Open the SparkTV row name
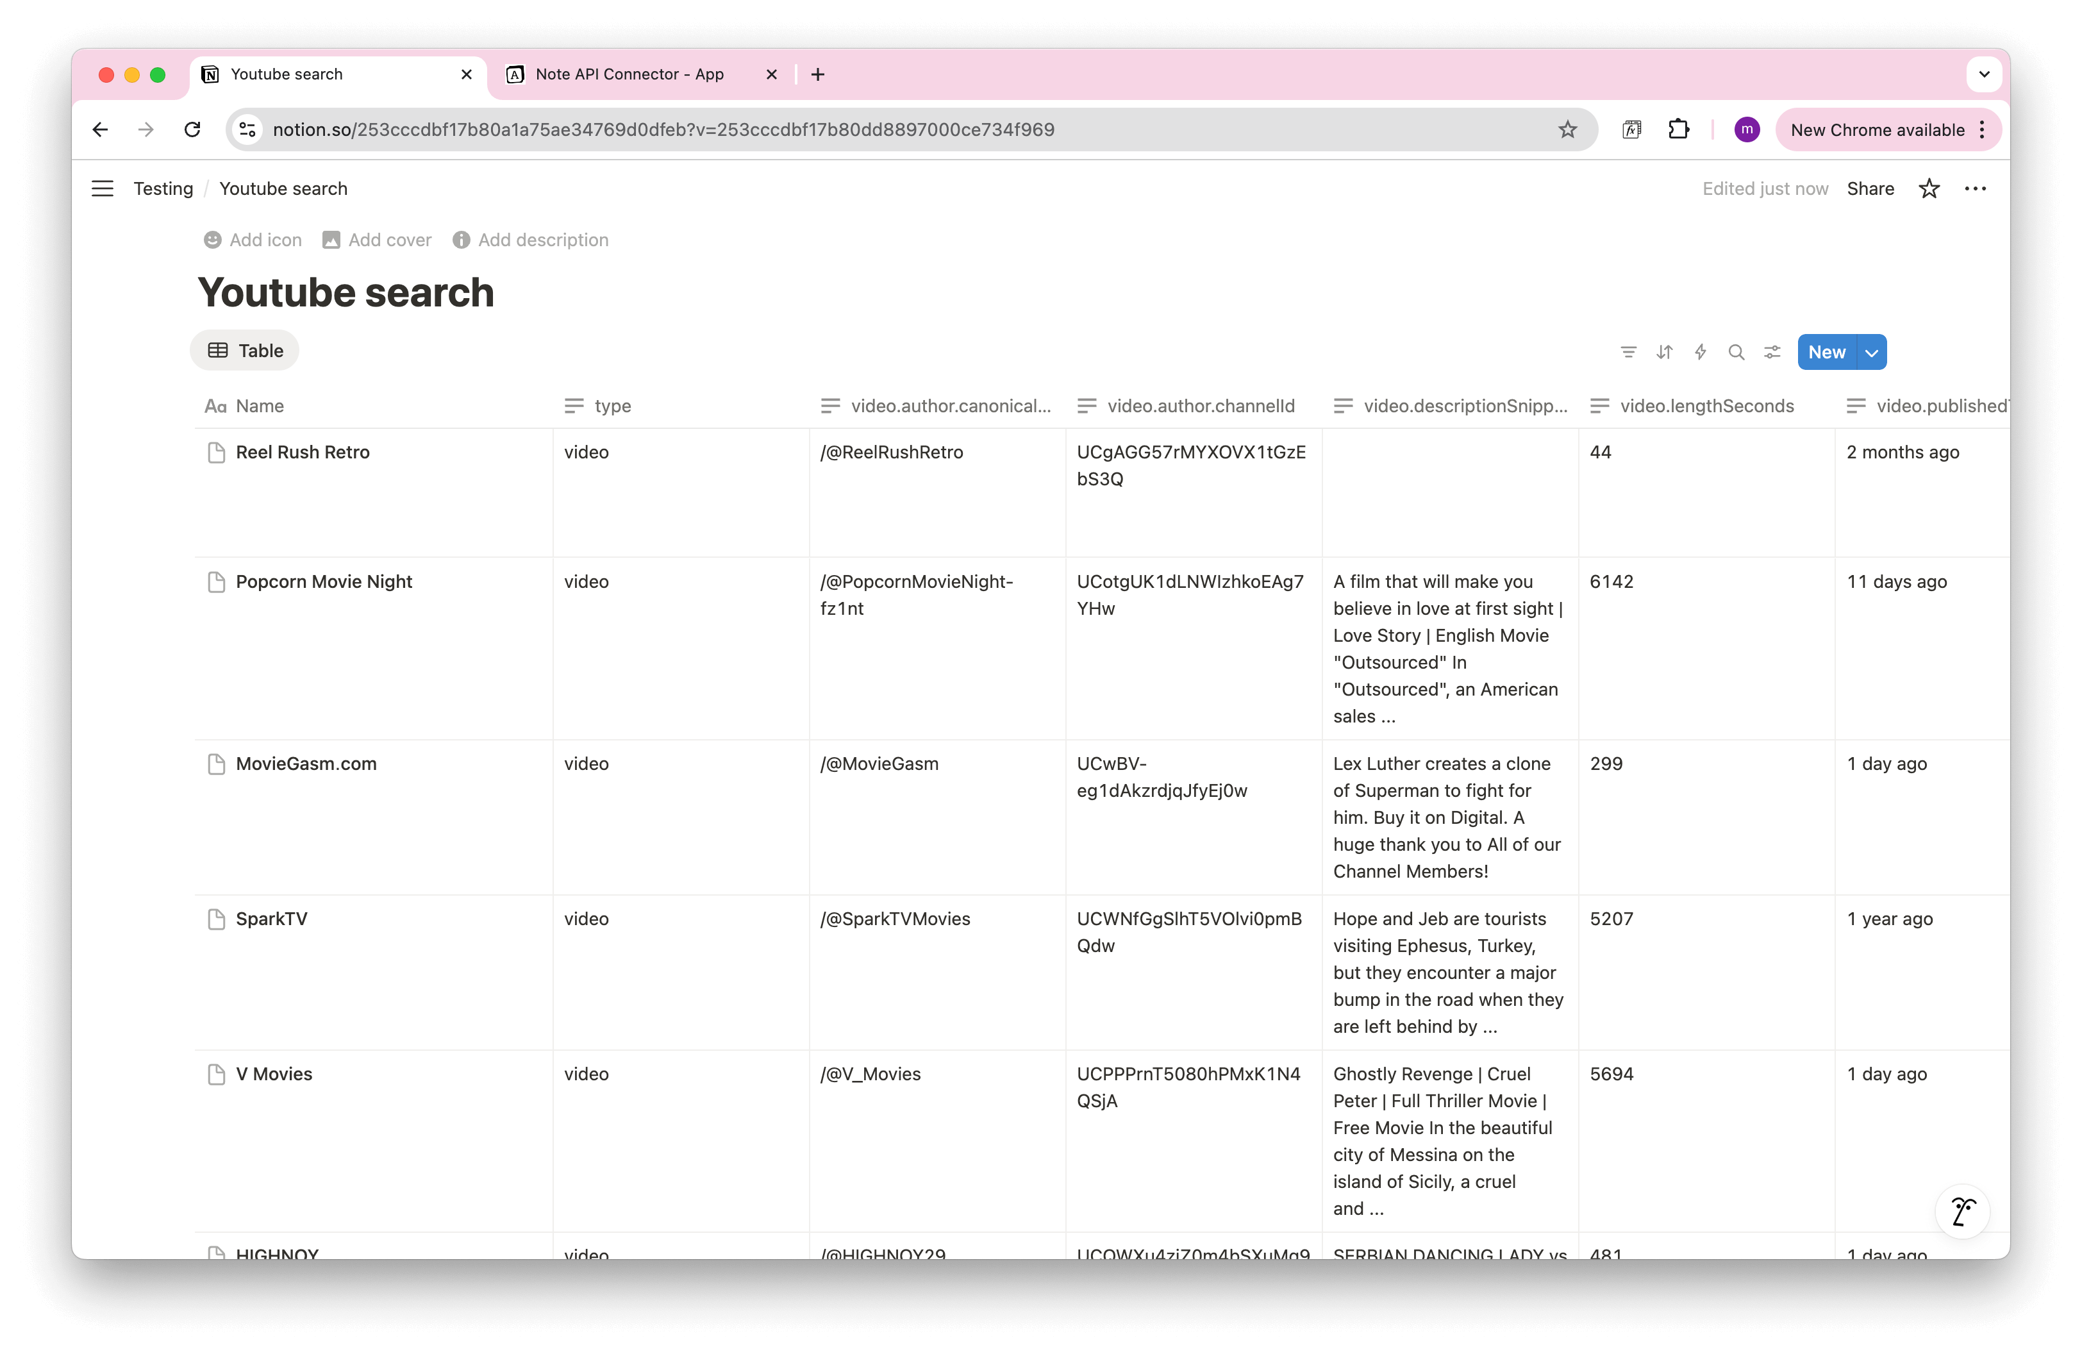Screen dimensions: 2082x1354 pos(271,919)
